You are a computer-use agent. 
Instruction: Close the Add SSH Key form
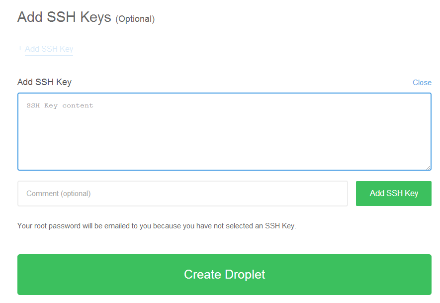point(422,83)
